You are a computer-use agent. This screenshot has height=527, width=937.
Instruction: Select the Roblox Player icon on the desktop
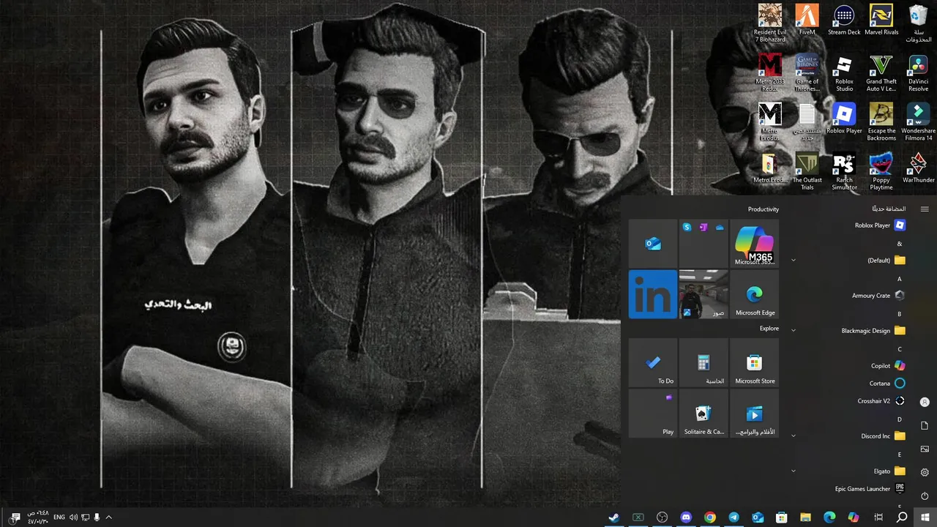click(844, 118)
